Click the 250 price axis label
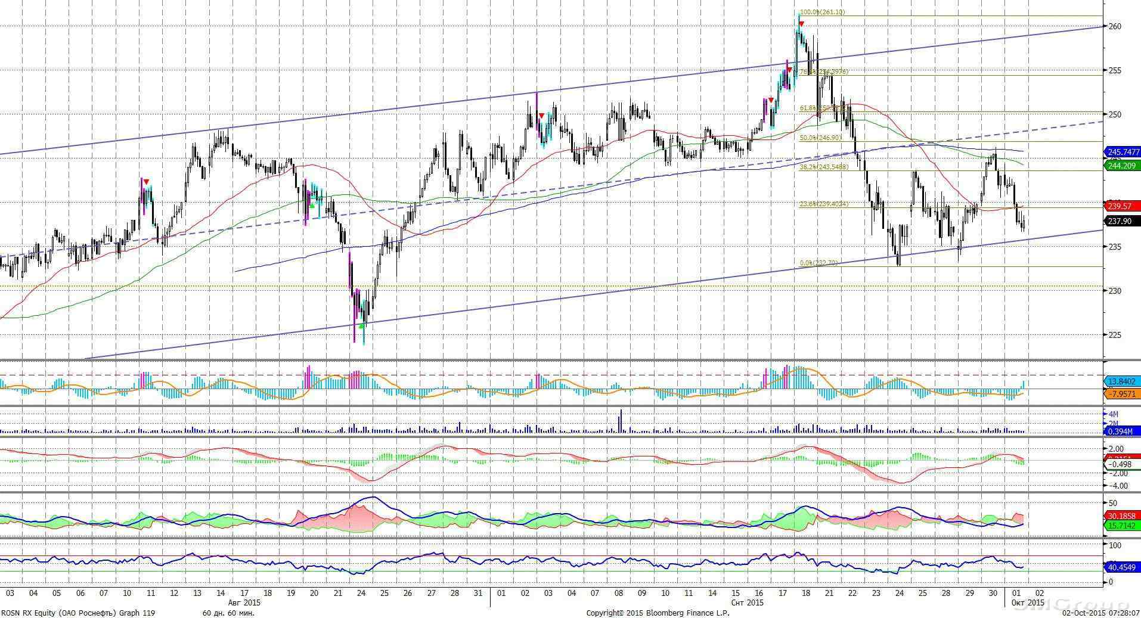This screenshot has height=618, width=1141. point(1115,114)
